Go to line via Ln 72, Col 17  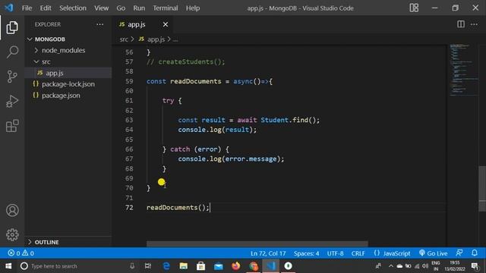[268, 253]
